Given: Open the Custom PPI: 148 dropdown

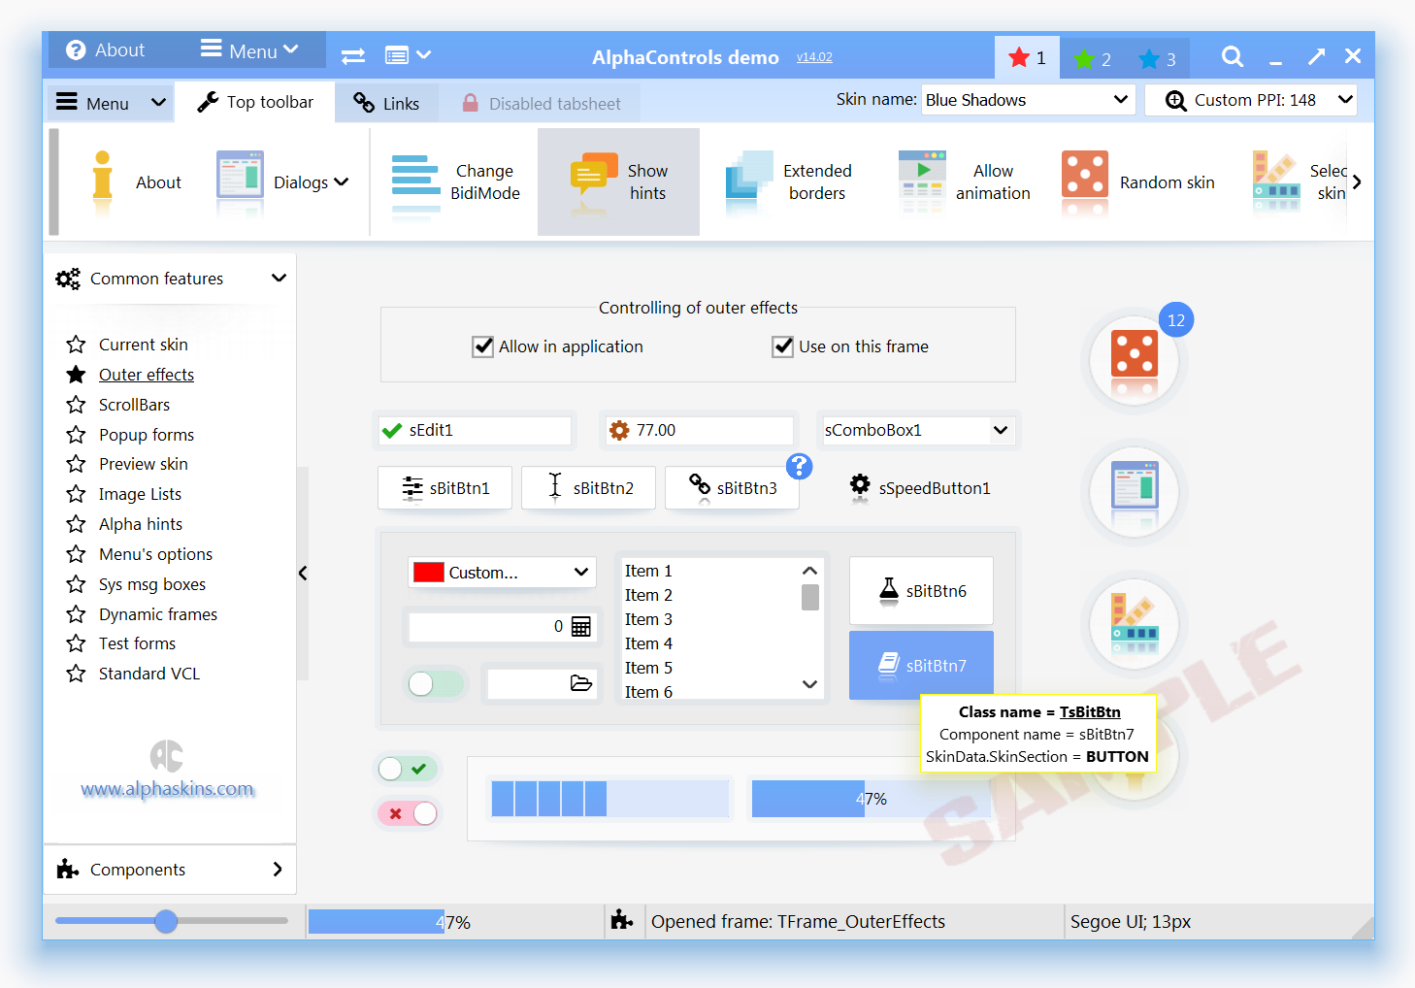Looking at the screenshot, I should [1251, 100].
